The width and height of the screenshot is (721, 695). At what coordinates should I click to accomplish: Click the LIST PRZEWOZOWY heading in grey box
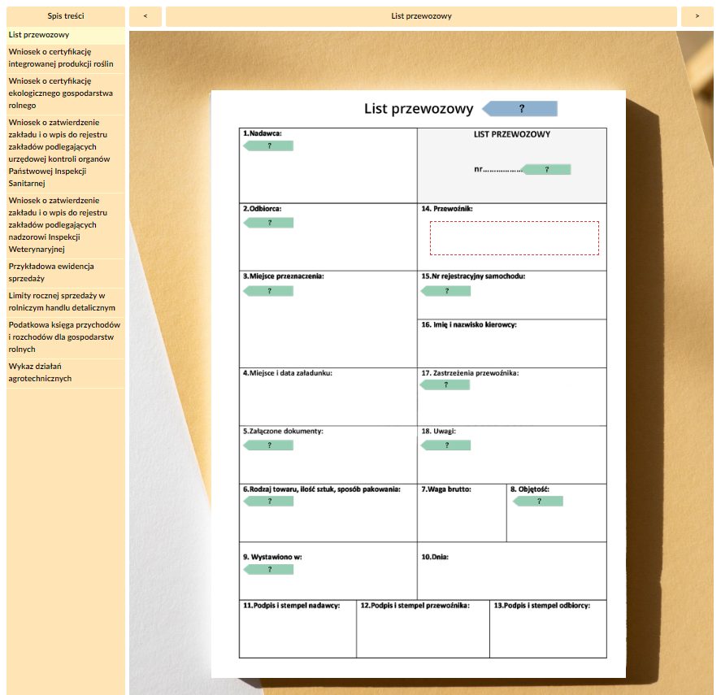(512, 134)
